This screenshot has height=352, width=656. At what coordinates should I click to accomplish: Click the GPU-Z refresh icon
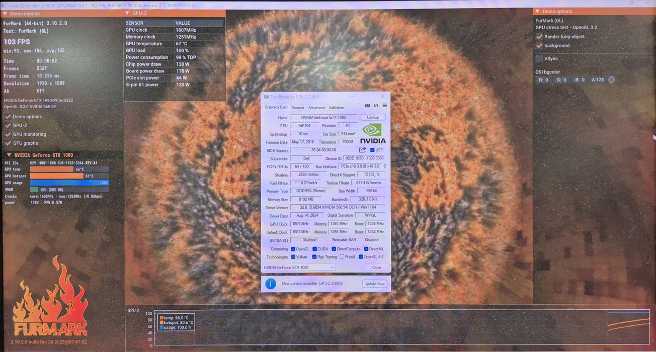376,106
